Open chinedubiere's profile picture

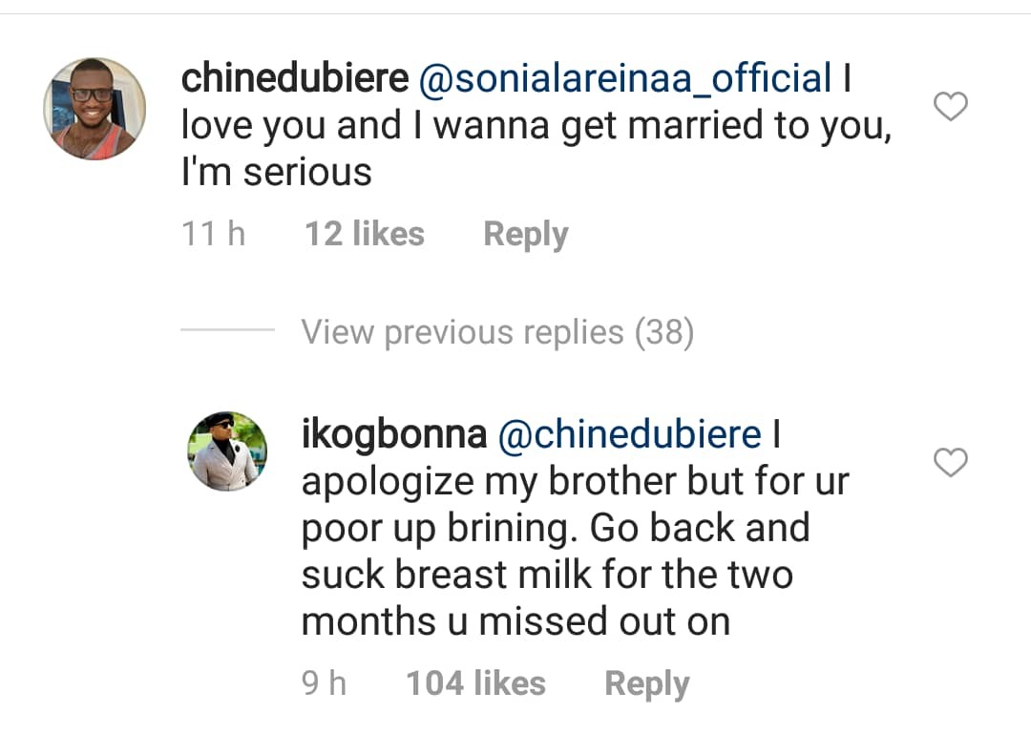click(95, 108)
